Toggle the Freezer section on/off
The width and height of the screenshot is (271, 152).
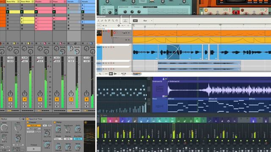click(x=28, y=122)
